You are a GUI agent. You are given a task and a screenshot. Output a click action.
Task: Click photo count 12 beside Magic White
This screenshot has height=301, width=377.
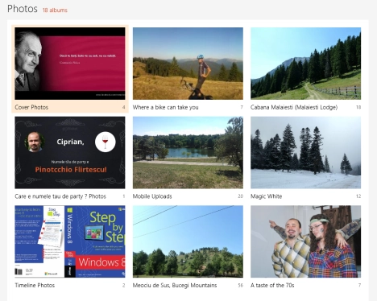point(358,196)
